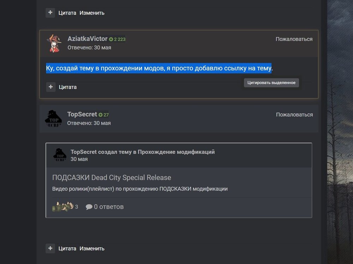Click Изменить under TopSecret's post

point(92,248)
